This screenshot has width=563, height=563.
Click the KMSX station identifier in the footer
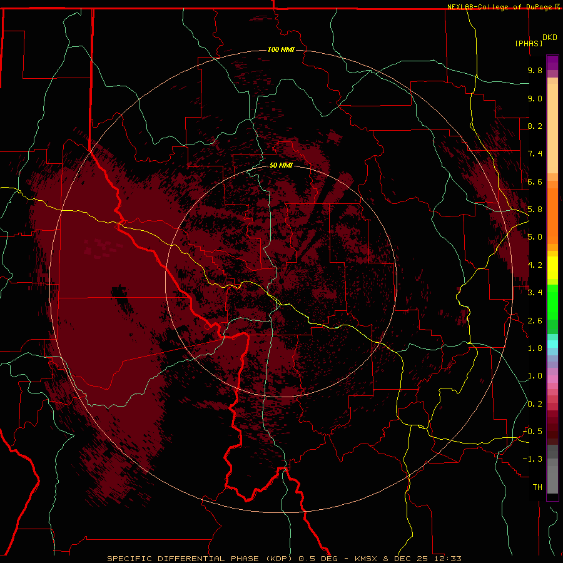pyautogui.click(x=367, y=559)
